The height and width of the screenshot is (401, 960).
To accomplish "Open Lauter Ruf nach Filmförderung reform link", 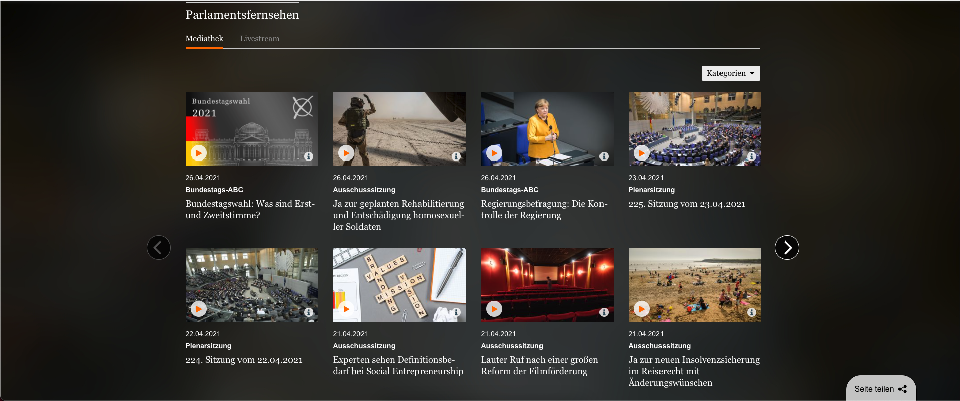I will 539,365.
